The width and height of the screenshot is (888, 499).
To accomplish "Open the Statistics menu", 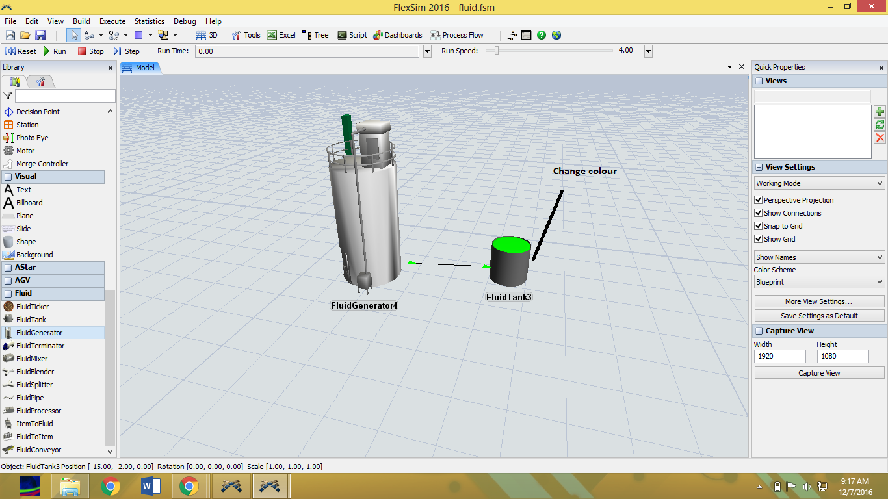I will click(x=150, y=21).
